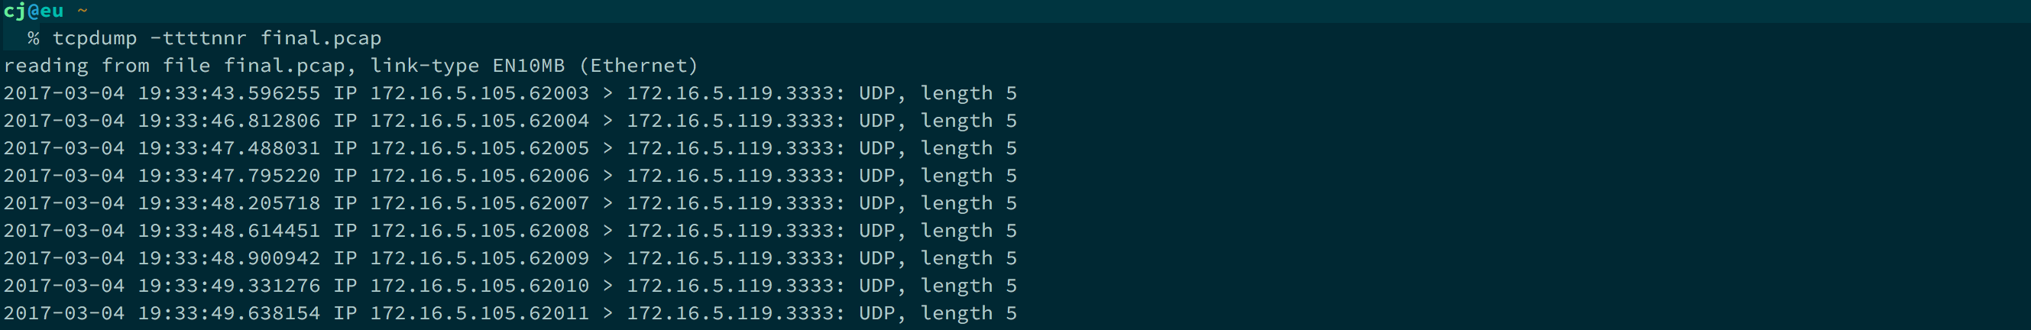Click timestamp 19:33:48.205718
This screenshot has width=2031, height=330.
228,204
